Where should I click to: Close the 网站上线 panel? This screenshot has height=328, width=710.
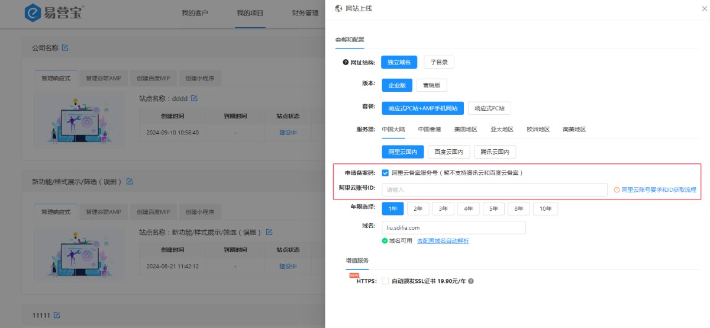[703, 9]
